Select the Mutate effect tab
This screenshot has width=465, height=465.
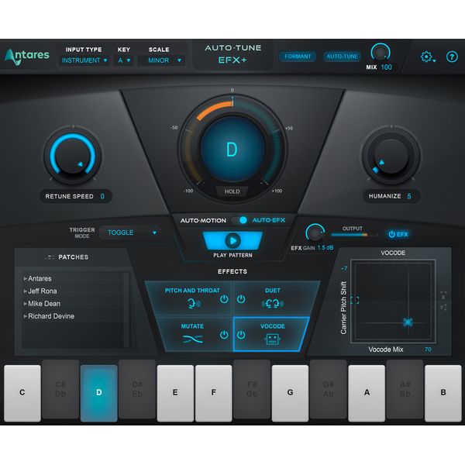(196, 334)
